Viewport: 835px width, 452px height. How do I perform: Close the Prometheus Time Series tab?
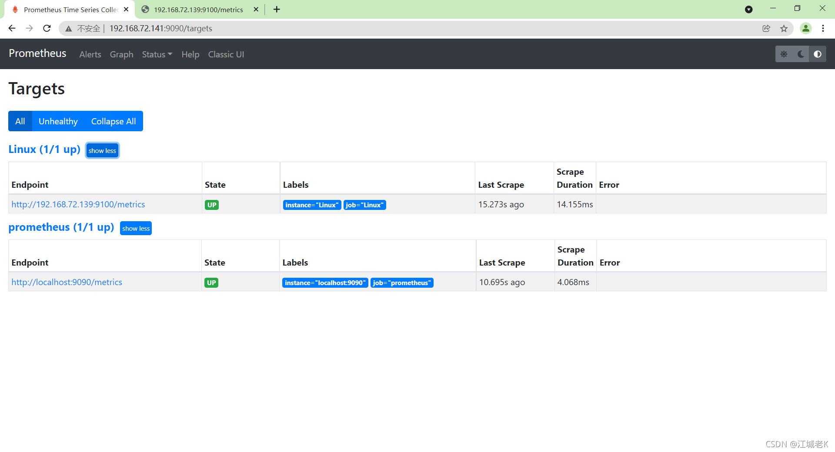pos(126,9)
